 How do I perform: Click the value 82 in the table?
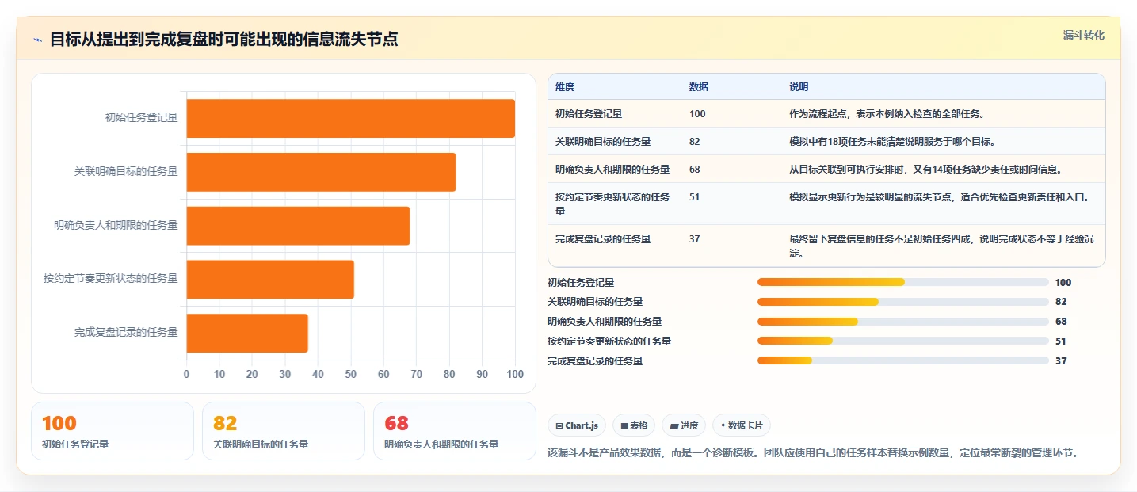[695, 142]
